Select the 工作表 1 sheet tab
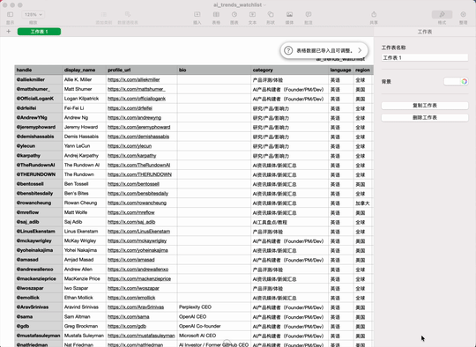The image size is (476, 347). [39, 32]
